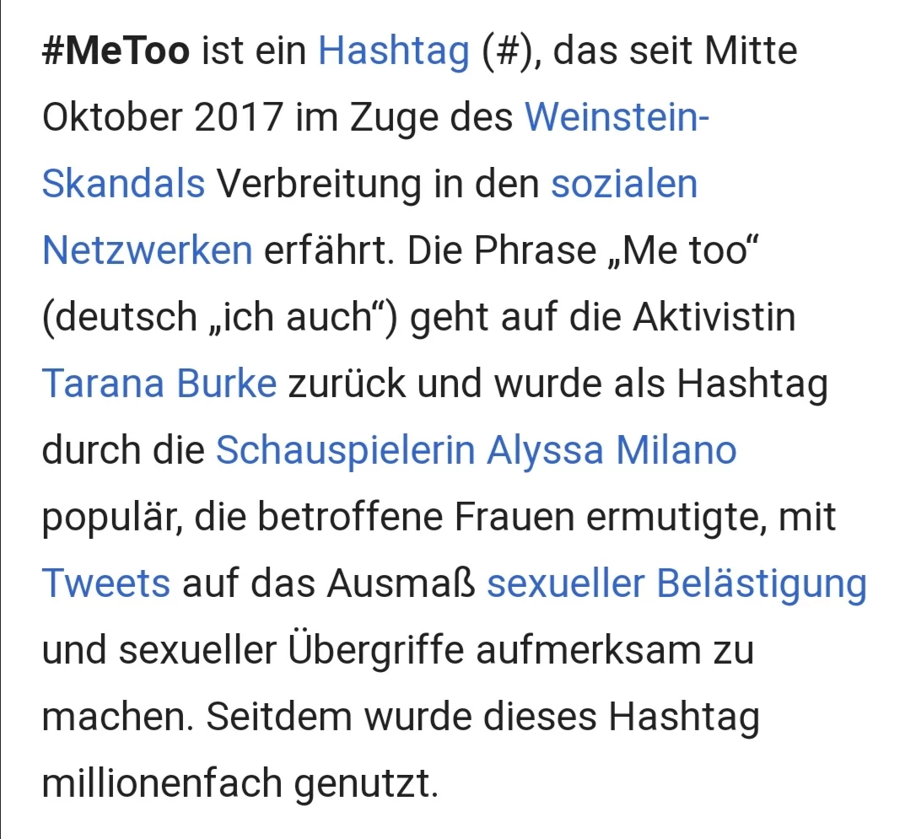The image size is (911, 839).
Task: Click the bold #MeToo term
Action: [x=116, y=51]
